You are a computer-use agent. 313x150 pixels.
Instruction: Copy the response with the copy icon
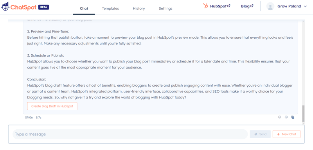(x=293, y=117)
